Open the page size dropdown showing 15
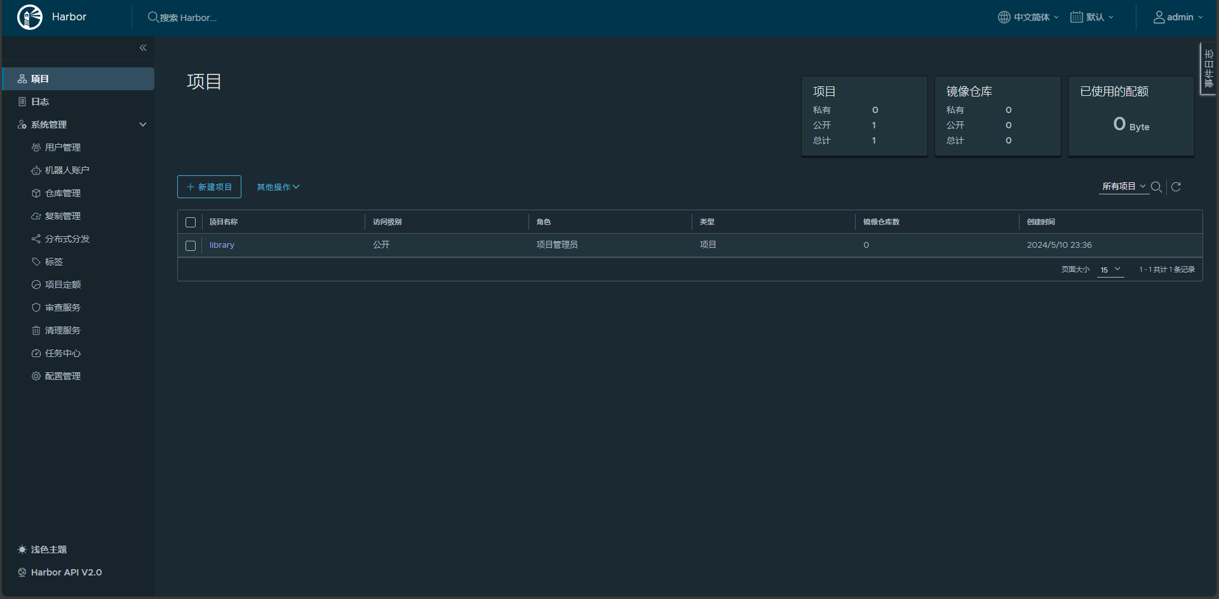Viewport: 1219px width, 599px height. coord(1110,269)
